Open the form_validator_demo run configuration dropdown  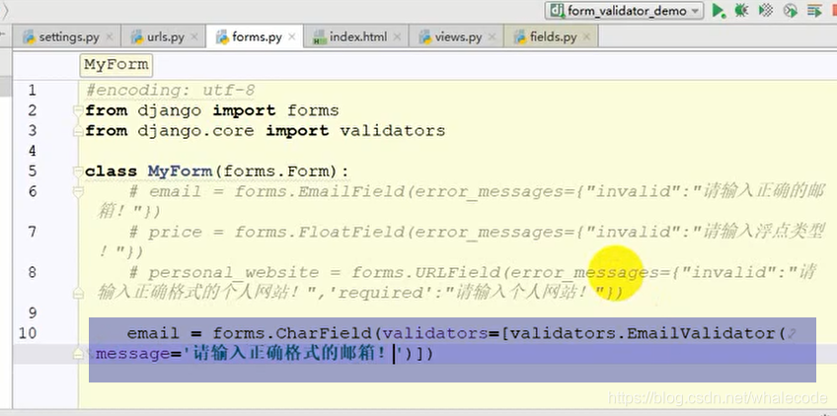tap(624, 11)
